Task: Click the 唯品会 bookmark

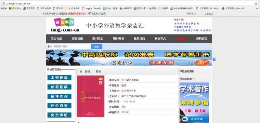Action: point(4,8)
